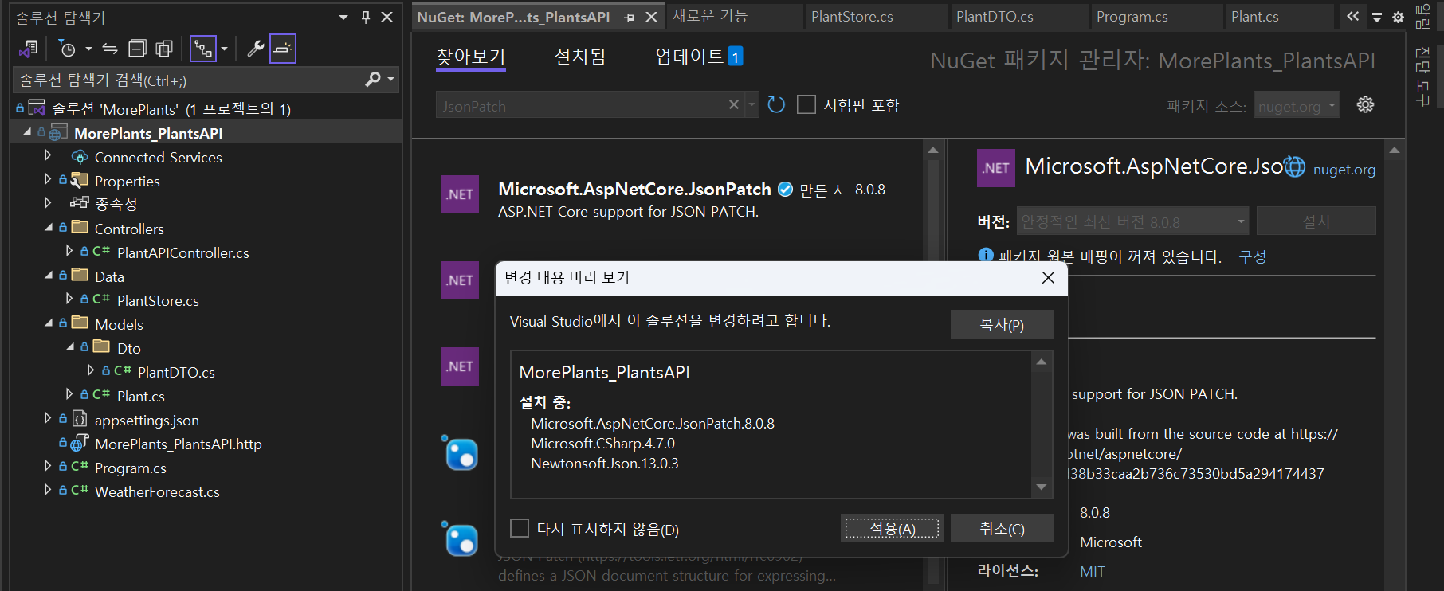
Task: Select MorePlants_PlantsAPI.http file
Action: [x=178, y=444]
